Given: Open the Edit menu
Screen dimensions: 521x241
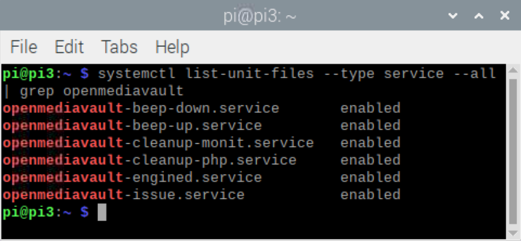Looking at the screenshot, I should pos(69,47).
